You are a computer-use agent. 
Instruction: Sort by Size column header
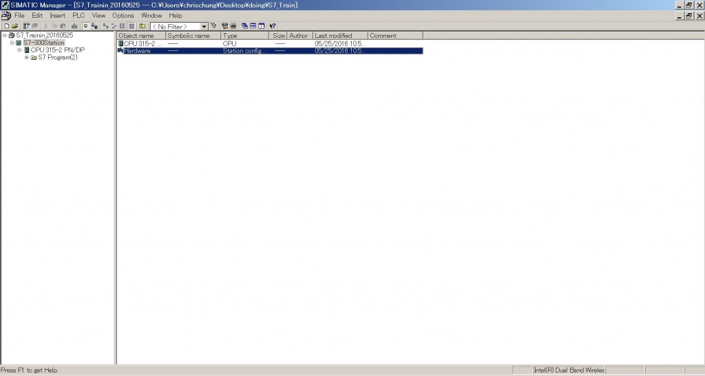278,36
